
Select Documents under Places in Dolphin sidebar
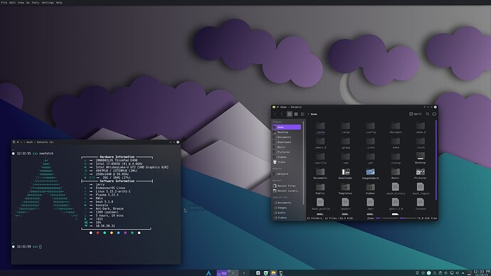[287, 137]
